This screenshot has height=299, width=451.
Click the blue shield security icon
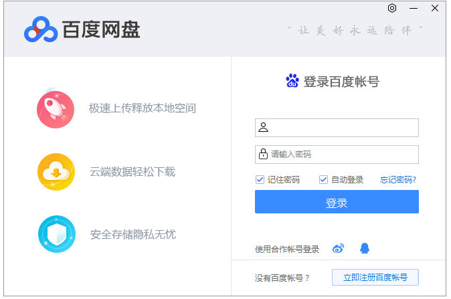[x=56, y=234]
